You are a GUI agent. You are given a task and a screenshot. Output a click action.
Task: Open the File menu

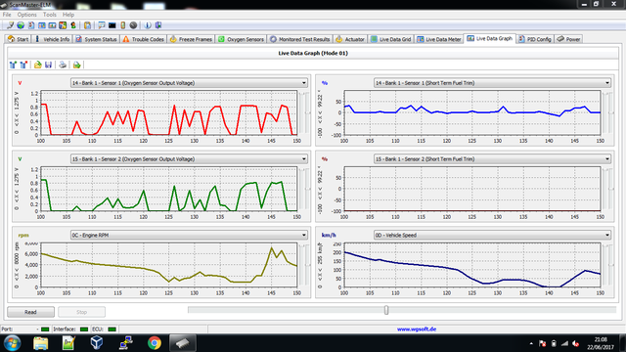[x=7, y=15]
